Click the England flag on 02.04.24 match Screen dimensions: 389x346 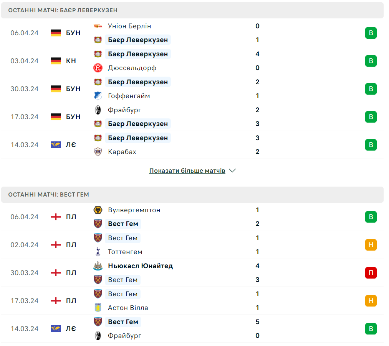(56, 245)
